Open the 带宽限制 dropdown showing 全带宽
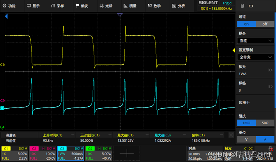This screenshot has width=276, height=162. [x=256, y=57]
